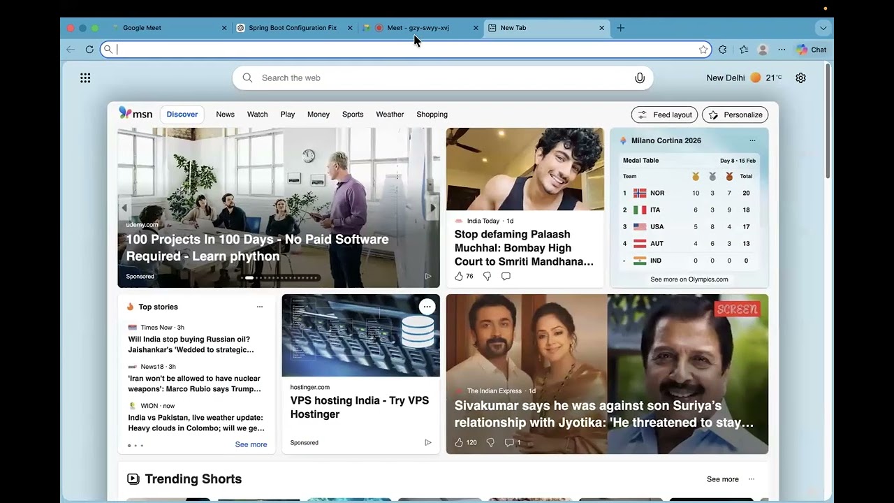Dislike the Sivakumar article
894x503 pixels.
pyautogui.click(x=490, y=442)
